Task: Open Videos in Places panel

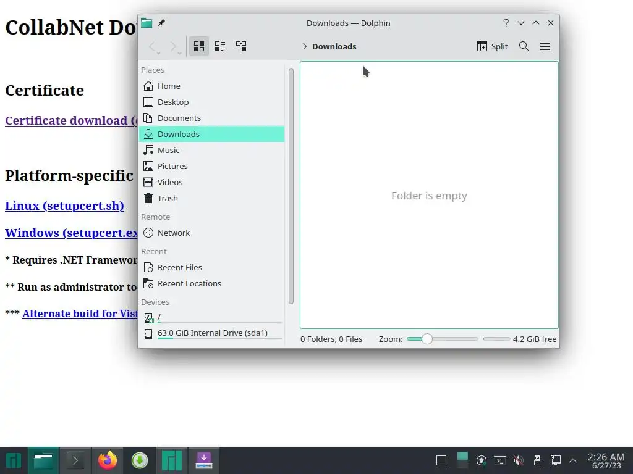Action: click(x=211, y=182)
